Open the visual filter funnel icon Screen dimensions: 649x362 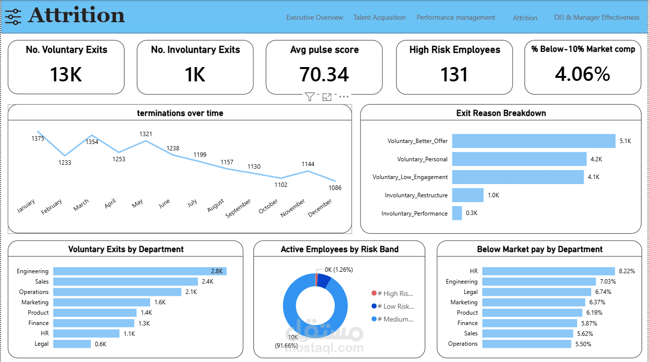point(309,97)
